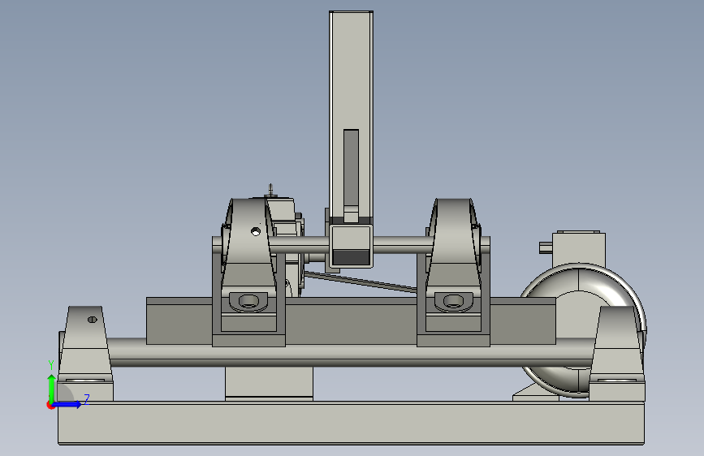Screen dimensions: 704x456
Task: Click the bolt slot on the right bearing foot
Action: [453, 300]
